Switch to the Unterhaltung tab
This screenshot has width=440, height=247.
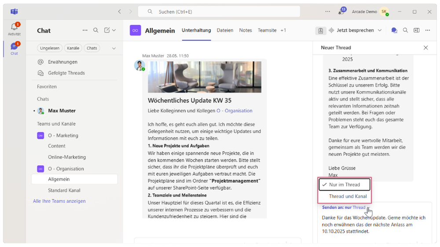tap(196, 30)
